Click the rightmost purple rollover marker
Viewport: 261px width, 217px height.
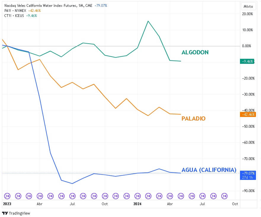pos(224,196)
